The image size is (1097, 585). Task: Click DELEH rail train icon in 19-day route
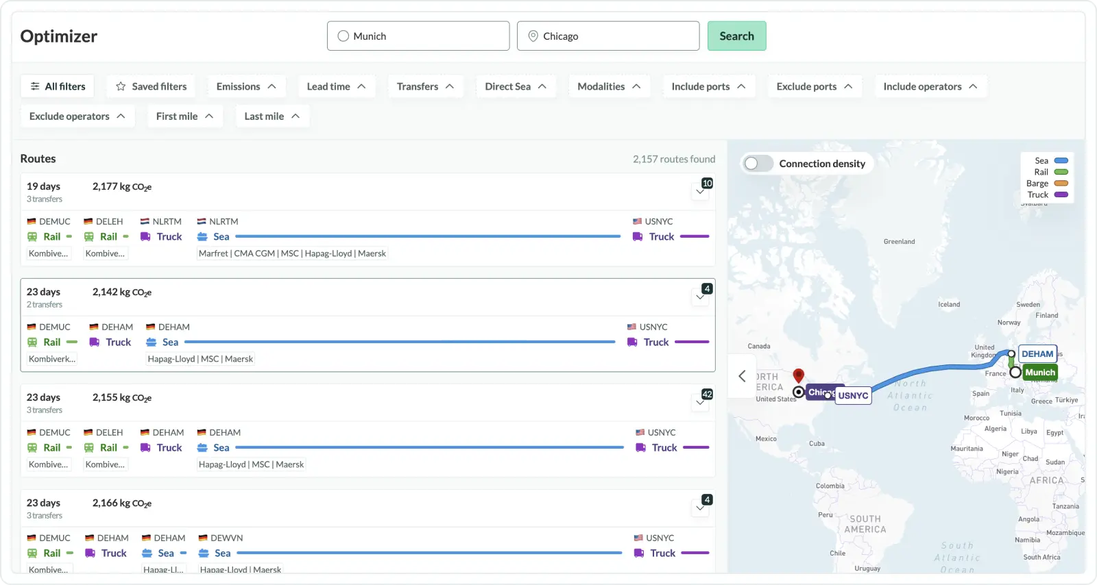point(89,237)
